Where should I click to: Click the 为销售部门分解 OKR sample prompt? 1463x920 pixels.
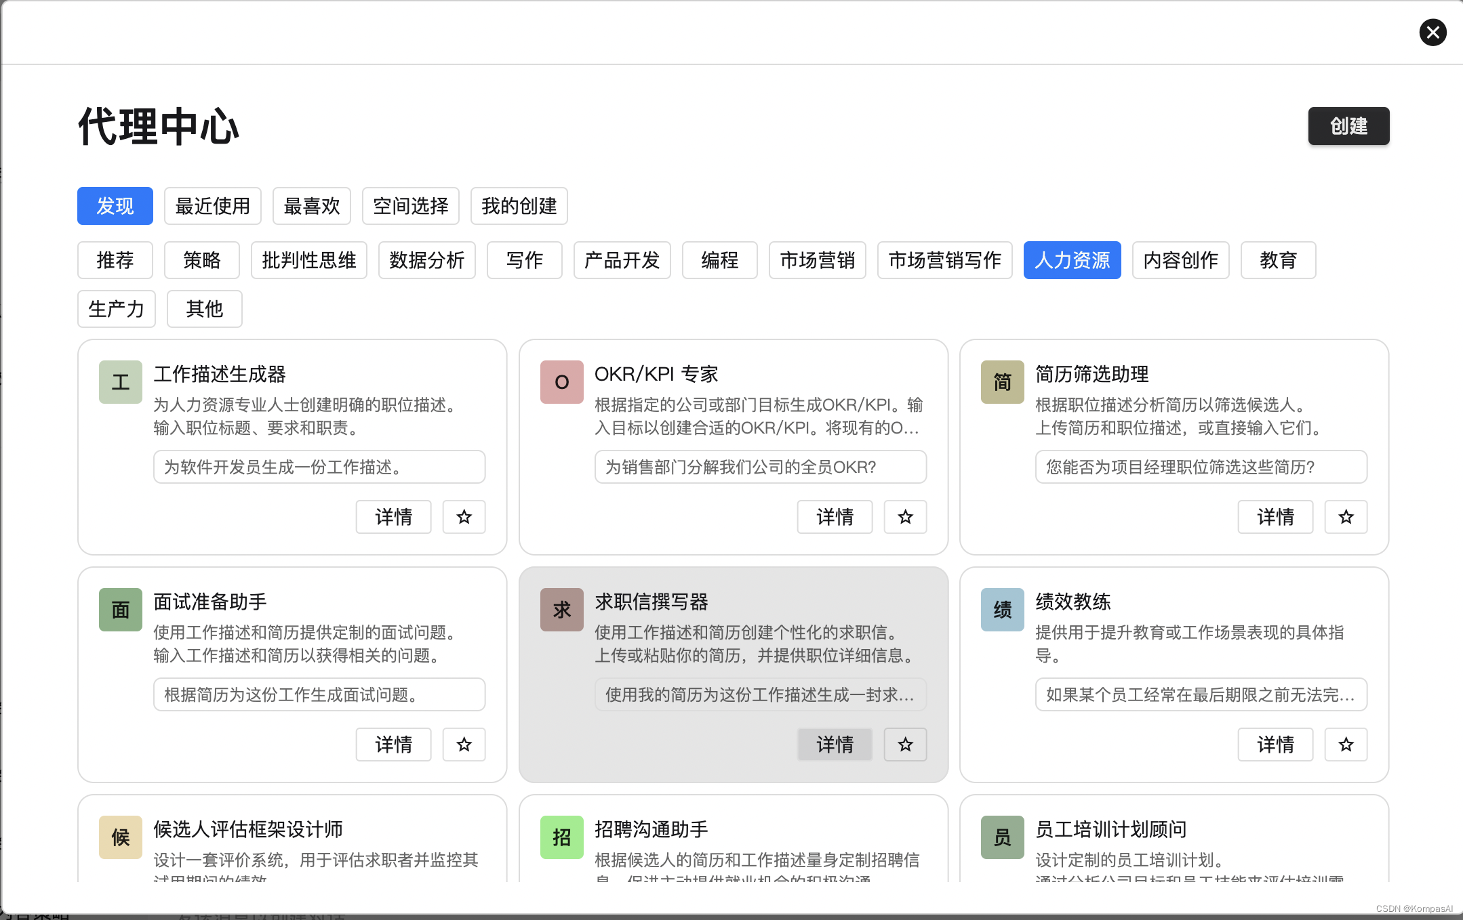(760, 467)
